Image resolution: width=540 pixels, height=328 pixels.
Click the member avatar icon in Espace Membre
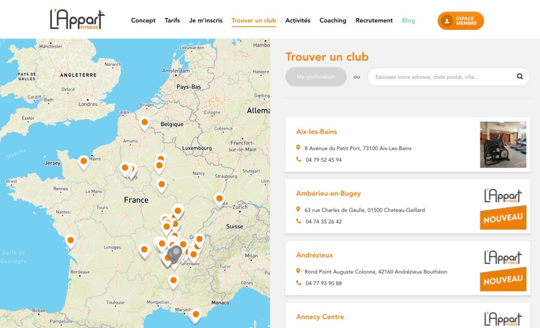pyautogui.click(x=447, y=20)
